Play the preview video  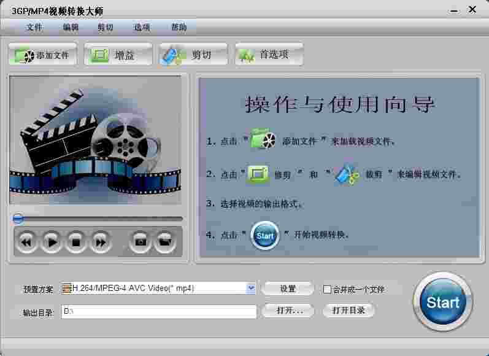coord(51,242)
